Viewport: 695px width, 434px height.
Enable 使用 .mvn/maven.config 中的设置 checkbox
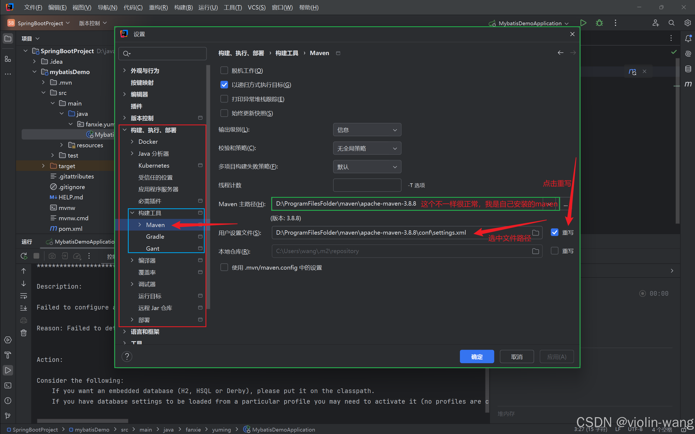pos(224,267)
